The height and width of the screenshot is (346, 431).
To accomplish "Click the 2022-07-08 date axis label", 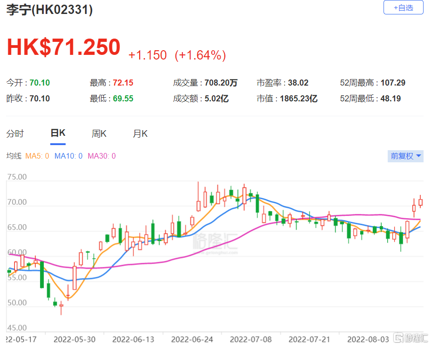I will click(251, 339).
